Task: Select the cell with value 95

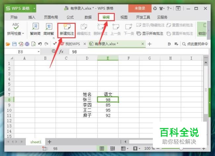Action: [x=108, y=110]
